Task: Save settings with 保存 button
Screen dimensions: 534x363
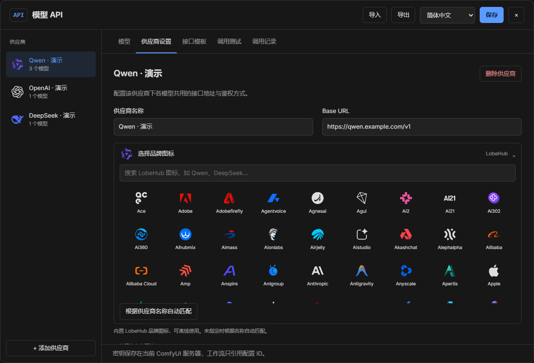Action: tap(492, 15)
